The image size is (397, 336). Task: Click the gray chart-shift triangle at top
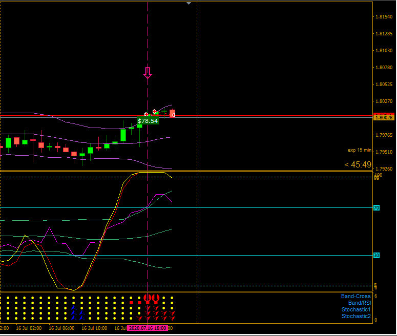(189, 3)
